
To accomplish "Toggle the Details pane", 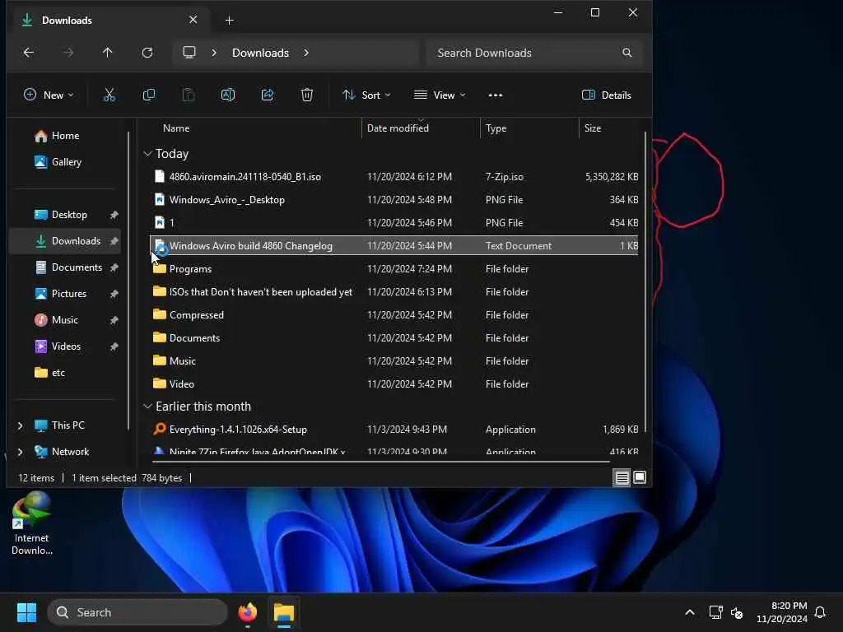I will coord(607,95).
